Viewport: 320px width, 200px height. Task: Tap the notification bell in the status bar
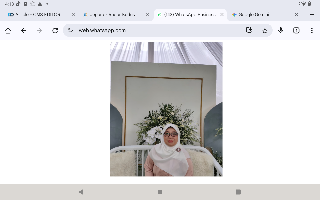pos(32,4)
